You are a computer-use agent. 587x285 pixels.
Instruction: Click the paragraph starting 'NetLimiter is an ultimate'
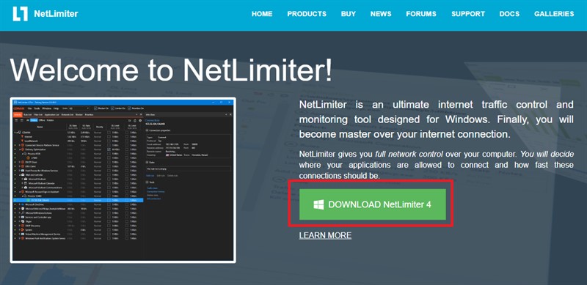tap(437, 119)
